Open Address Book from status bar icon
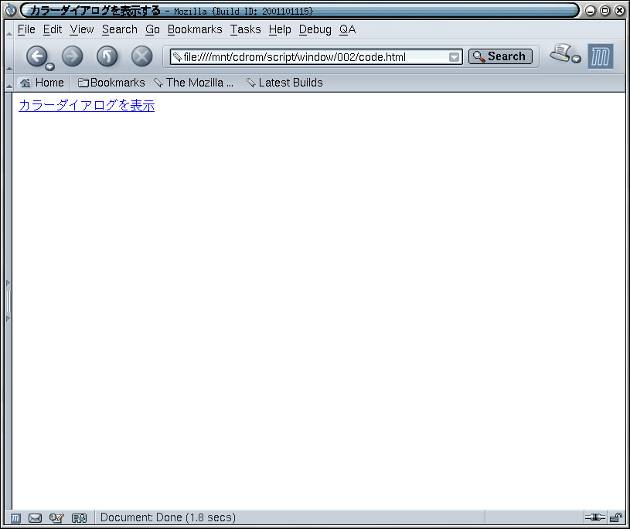The height and width of the screenshot is (529, 630). click(79, 518)
